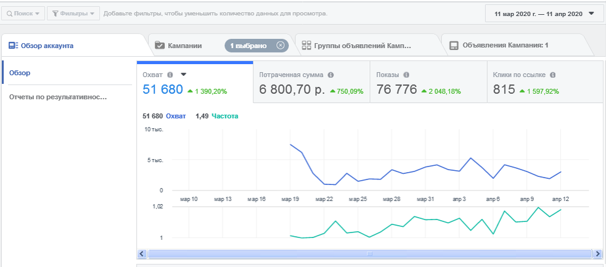
Task: Click the 6 800,70 р. spent amount
Action: 292,89
